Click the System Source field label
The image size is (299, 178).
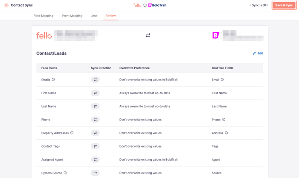[52, 173]
